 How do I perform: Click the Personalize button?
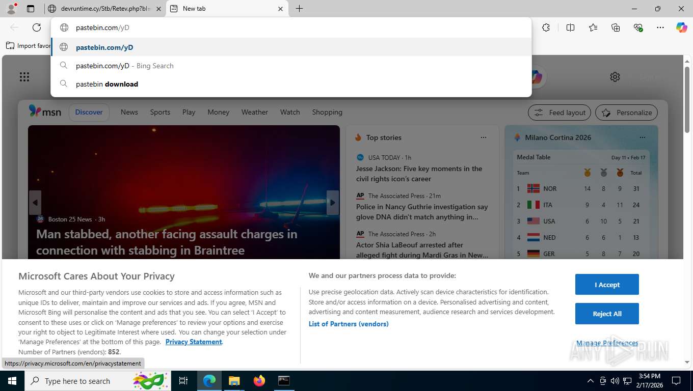(627, 113)
